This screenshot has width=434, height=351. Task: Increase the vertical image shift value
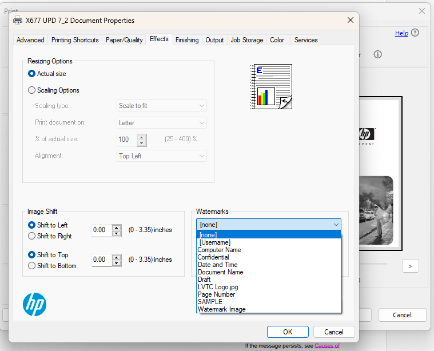[117, 257]
